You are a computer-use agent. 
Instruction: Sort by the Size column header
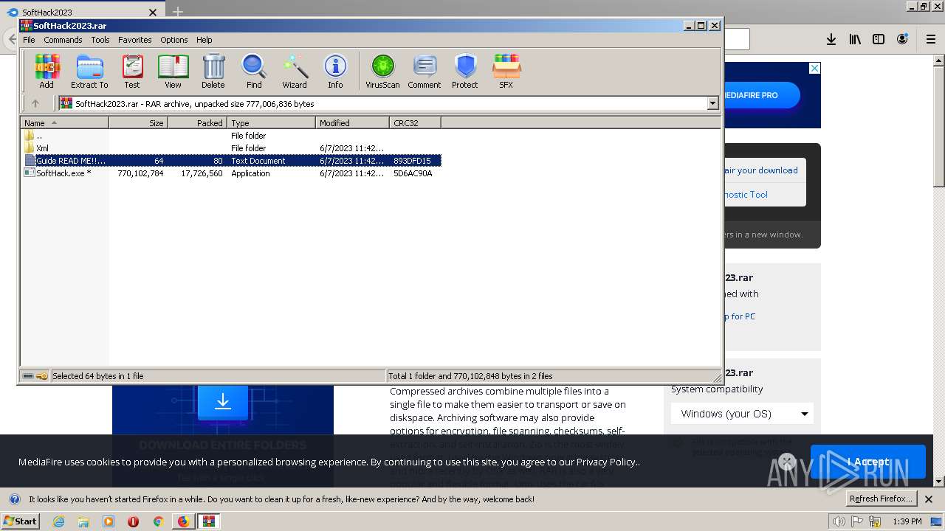click(x=139, y=123)
